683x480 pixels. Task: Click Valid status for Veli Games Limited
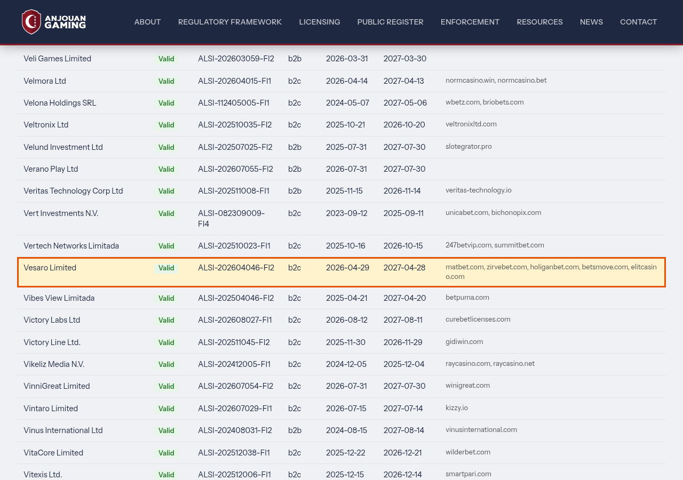click(166, 59)
